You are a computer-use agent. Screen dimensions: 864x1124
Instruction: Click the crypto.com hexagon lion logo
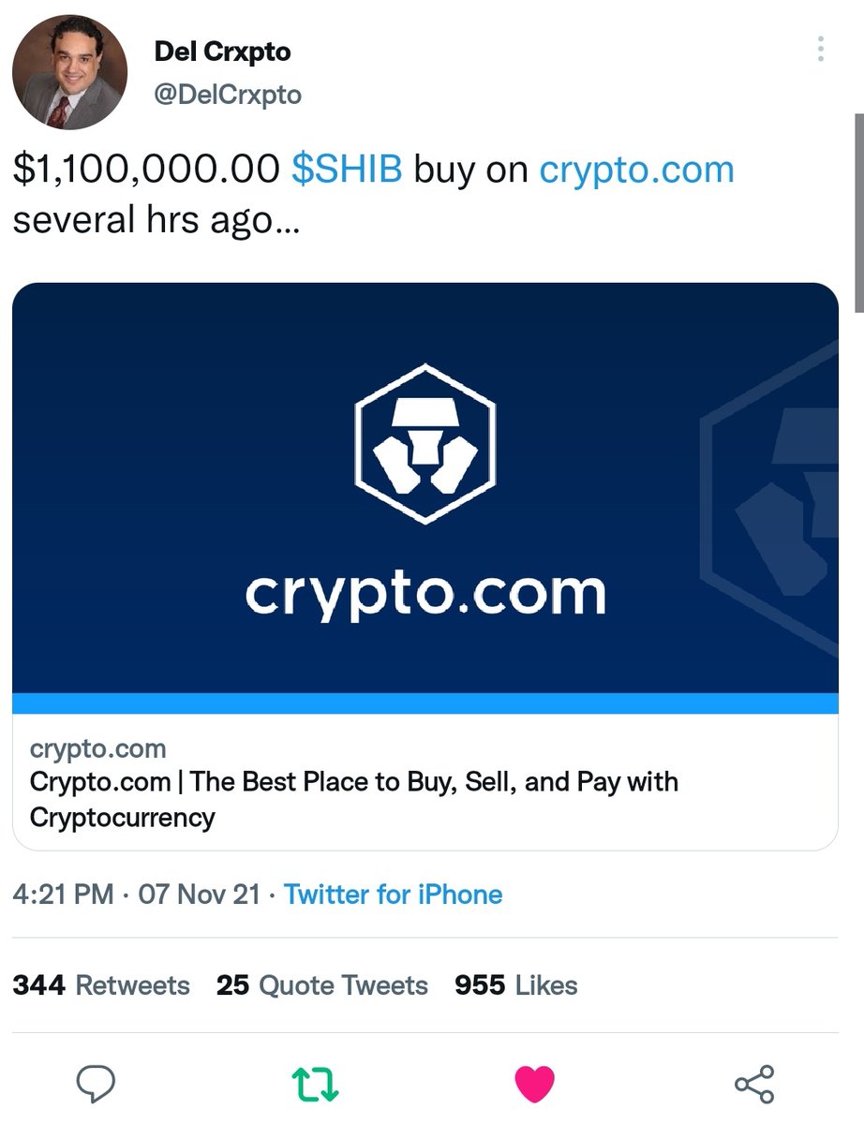click(425, 443)
